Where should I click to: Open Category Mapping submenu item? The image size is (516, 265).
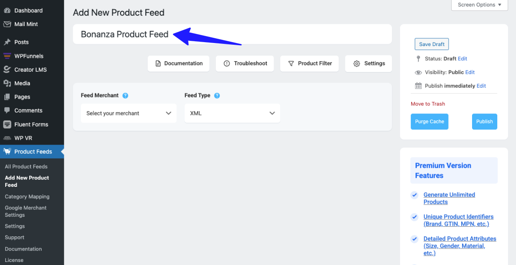pyautogui.click(x=27, y=197)
